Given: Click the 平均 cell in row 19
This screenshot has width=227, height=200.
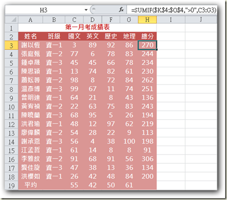Looking at the screenshot, I should [30, 185].
